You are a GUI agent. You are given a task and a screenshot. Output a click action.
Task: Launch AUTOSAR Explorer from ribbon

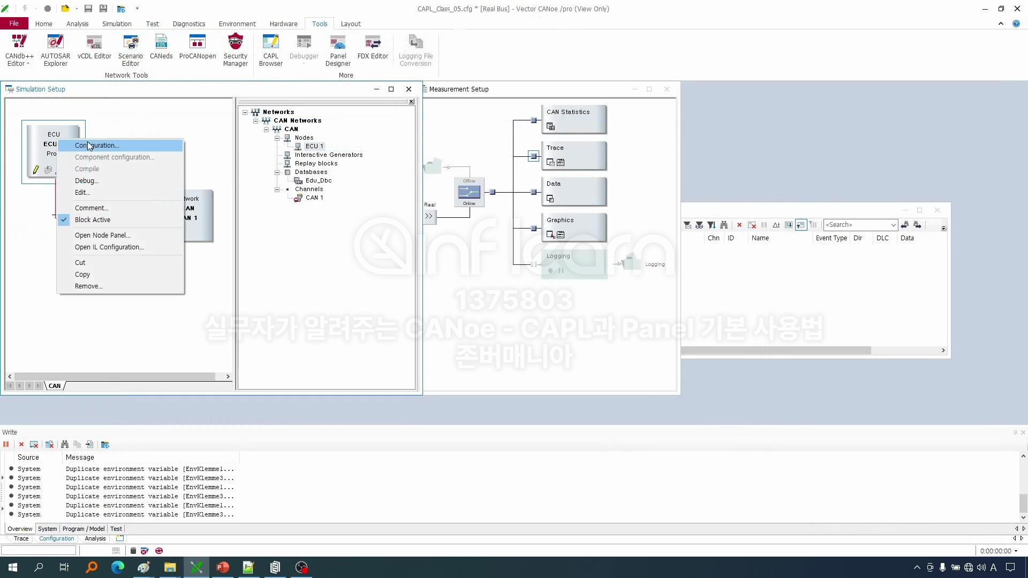click(x=56, y=50)
